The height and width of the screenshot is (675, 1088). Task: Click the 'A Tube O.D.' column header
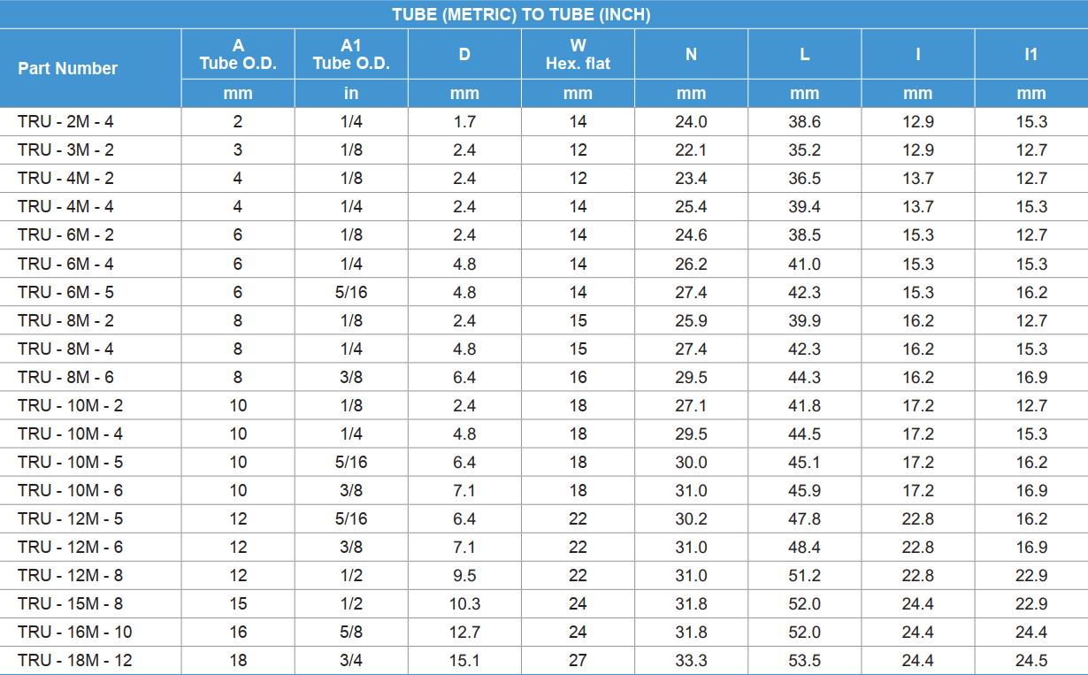tap(238, 54)
